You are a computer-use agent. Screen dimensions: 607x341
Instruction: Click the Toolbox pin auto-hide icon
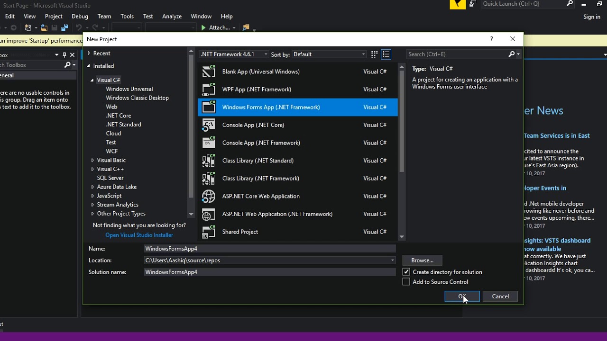[x=64, y=55]
